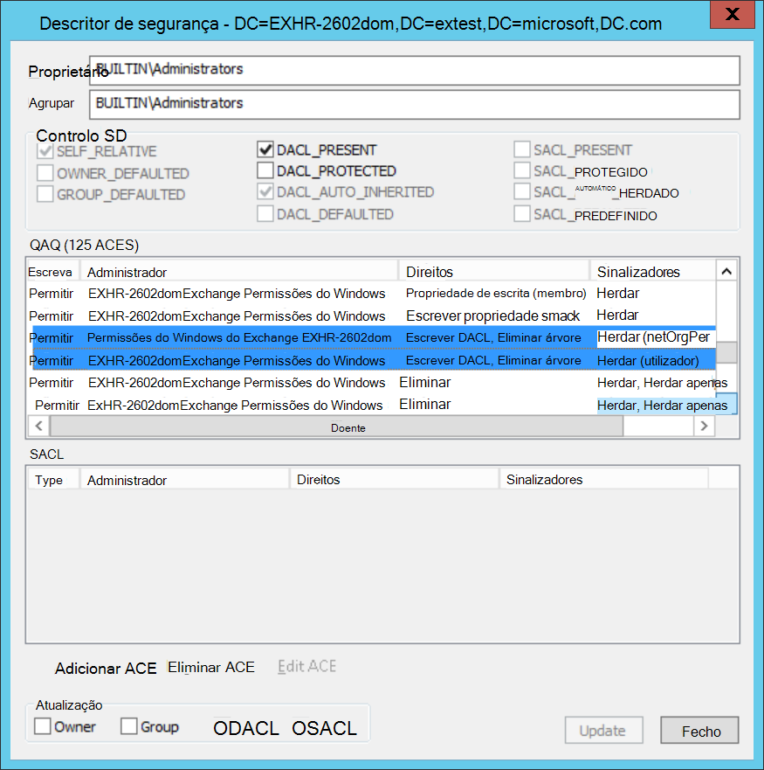Toggle the OWNER_DEFAULTED checkbox
This screenshot has height=770, width=764.
(45, 173)
